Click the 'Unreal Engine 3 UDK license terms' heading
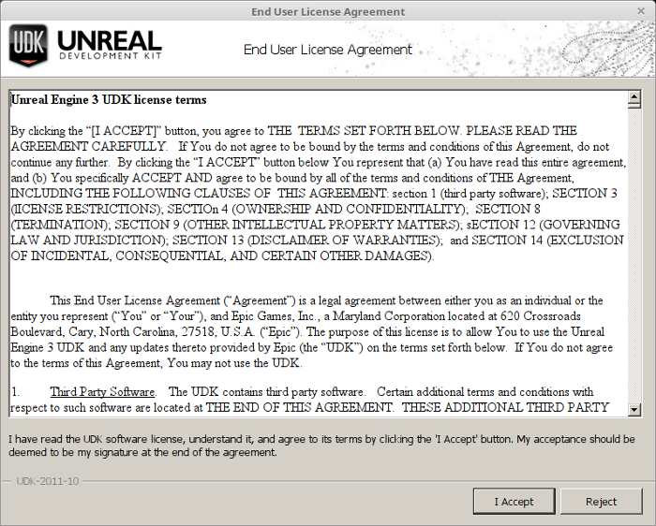This screenshot has height=526, width=656. pos(109,100)
